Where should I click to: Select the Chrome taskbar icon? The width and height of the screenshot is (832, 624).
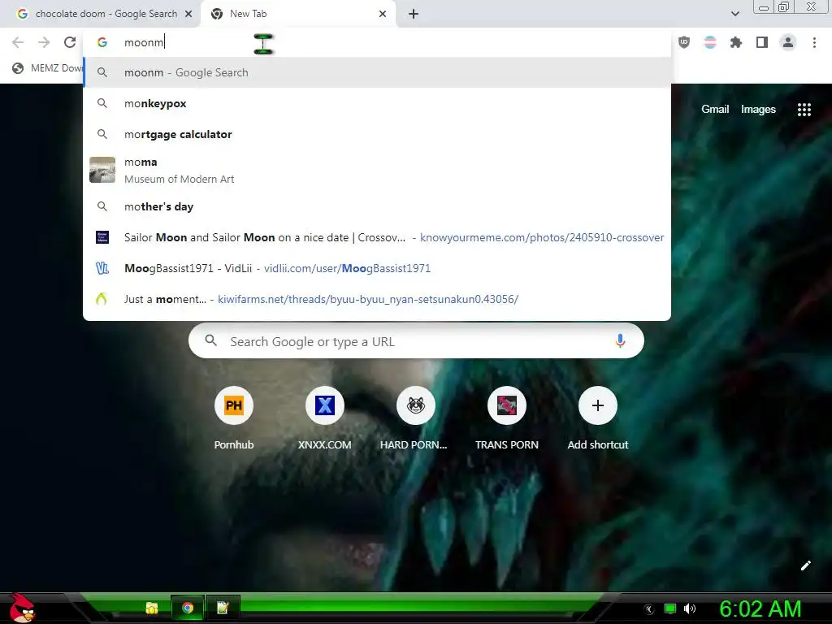pos(188,608)
